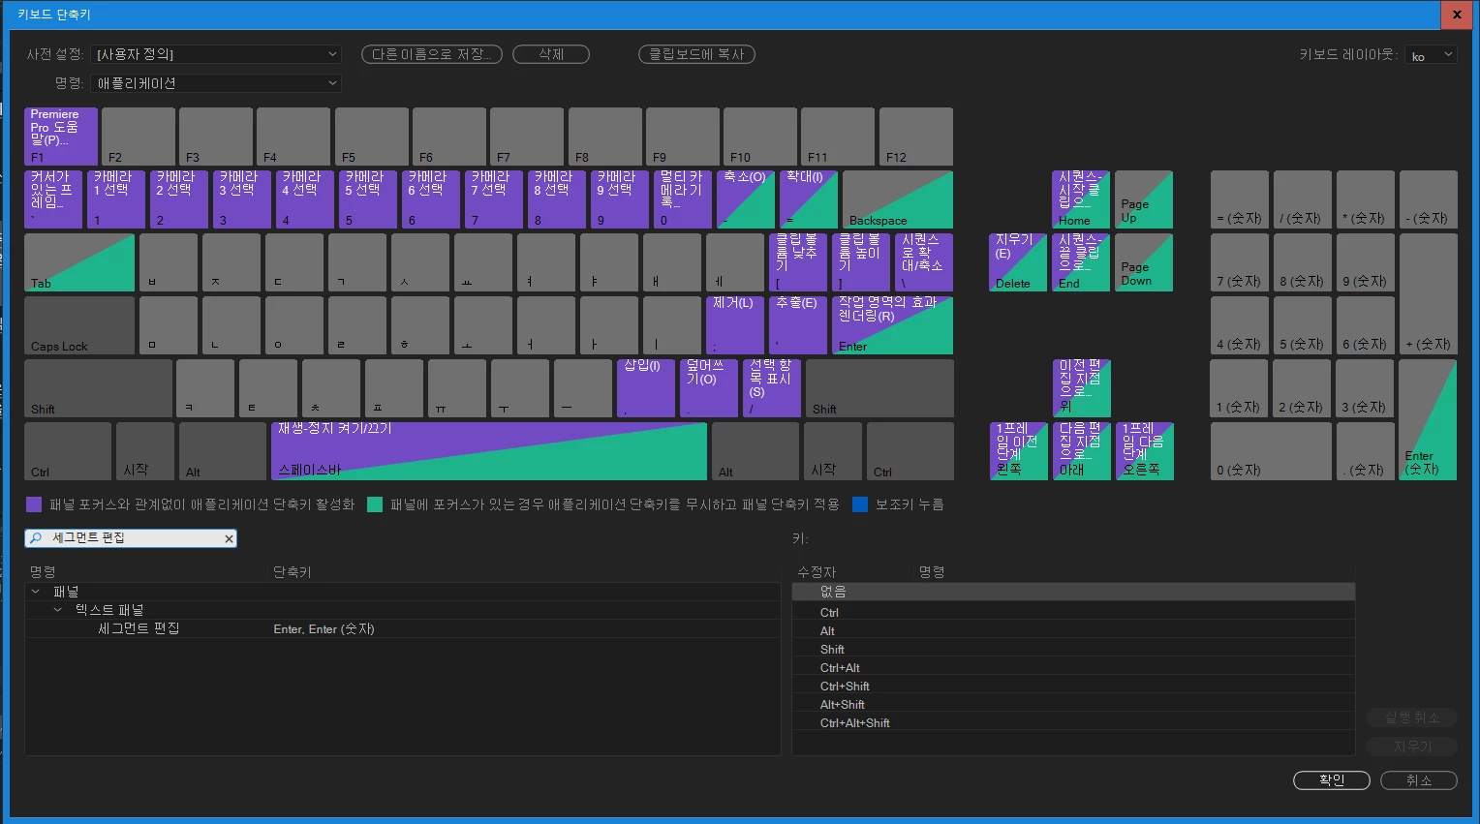Viewport: 1480px width, 824px height.
Task: Select the End 시퀀스-끝 클립으로 key
Action: tap(1081, 262)
